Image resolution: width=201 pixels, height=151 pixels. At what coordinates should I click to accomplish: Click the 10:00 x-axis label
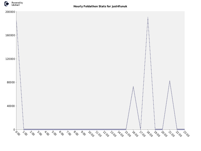coord(91,134)
